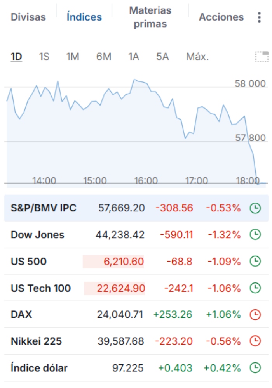272x388 pixels.
Task: Set the chart range to 1M
Action: coord(73,57)
